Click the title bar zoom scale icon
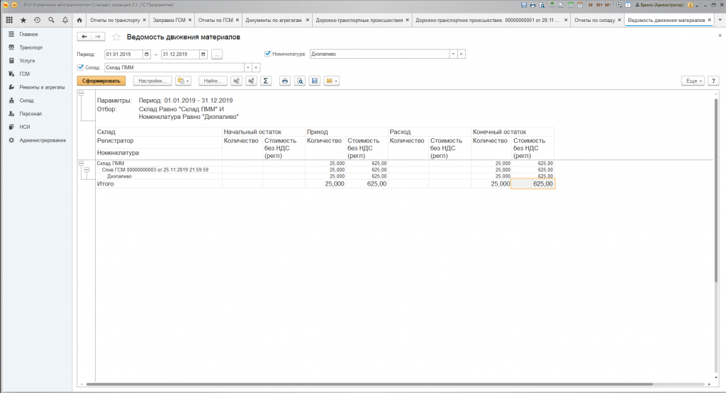 619,5
